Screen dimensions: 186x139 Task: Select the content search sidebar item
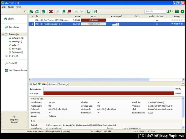pyautogui.click(x=12, y=27)
